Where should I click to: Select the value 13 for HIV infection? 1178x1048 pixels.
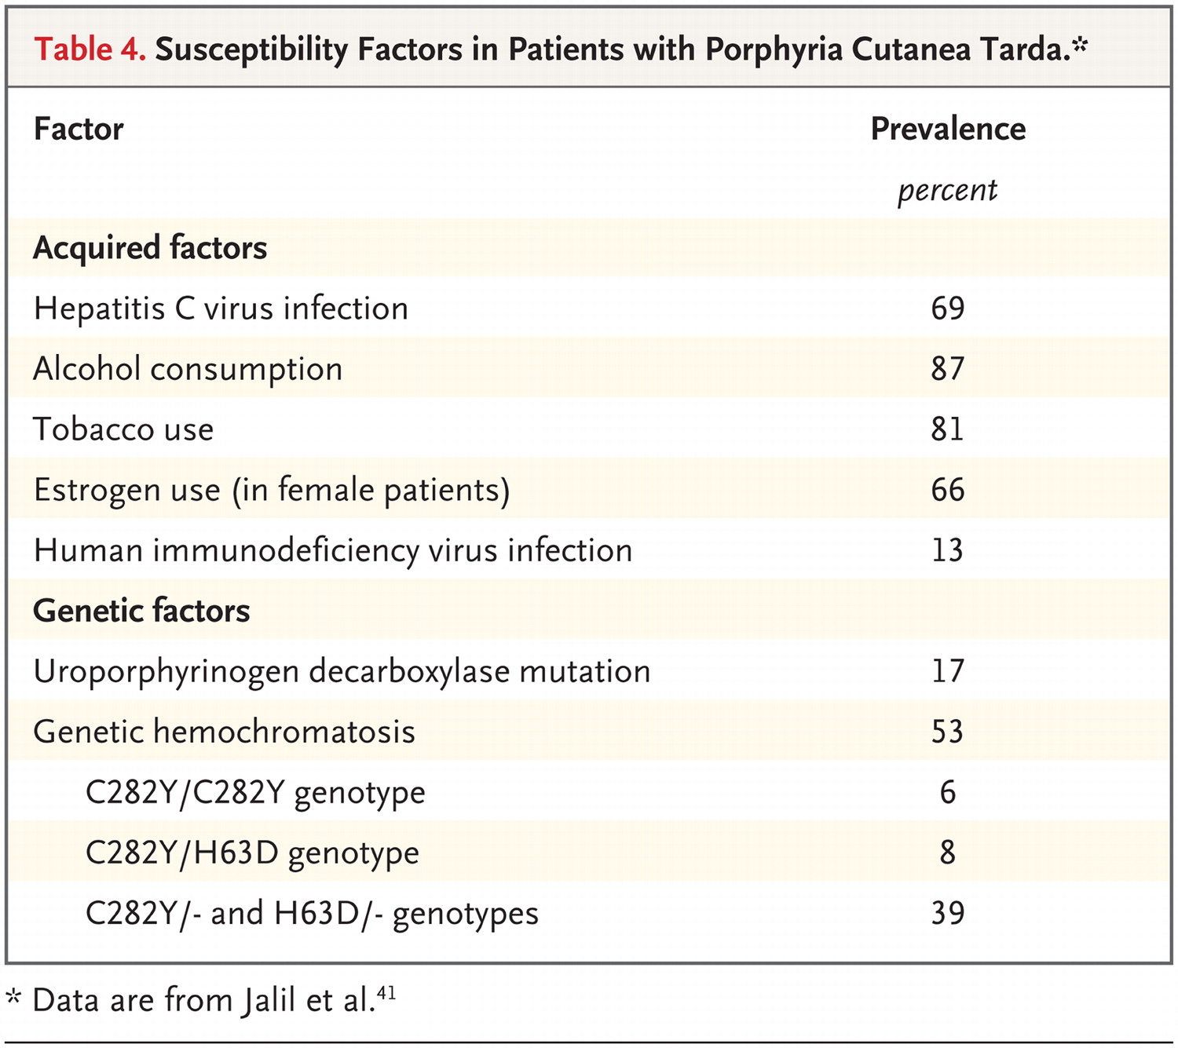[x=947, y=550]
